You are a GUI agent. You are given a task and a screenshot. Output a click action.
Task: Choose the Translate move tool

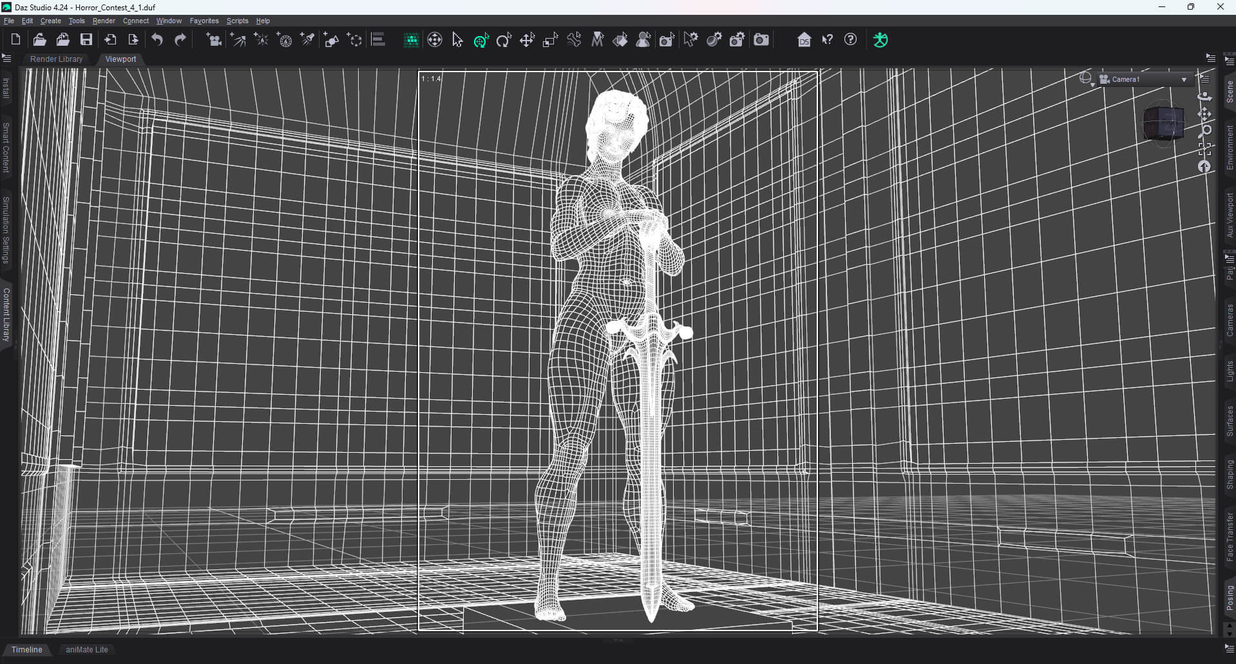click(x=528, y=40)
